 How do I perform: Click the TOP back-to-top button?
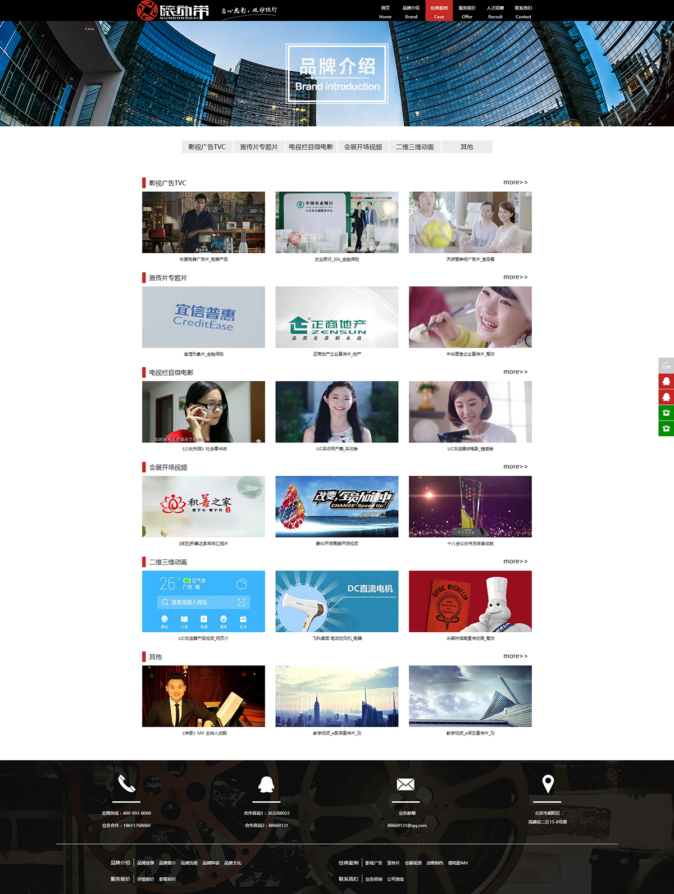tap(666, 365)
